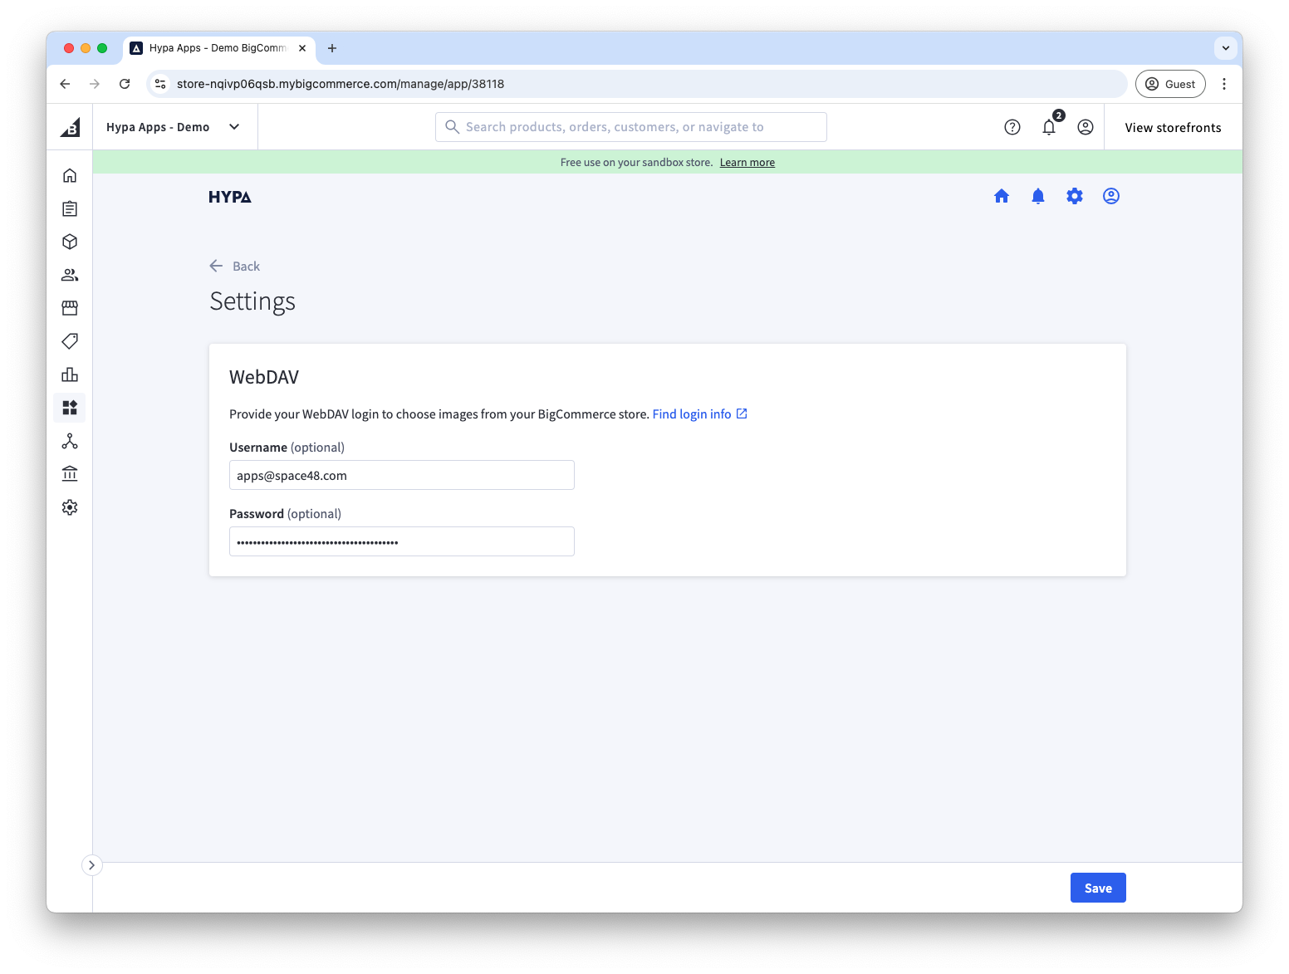Viewport: 1289px width, 974px height.
Task: Open Storefront icon in sidebar
Action: [70, 308]
